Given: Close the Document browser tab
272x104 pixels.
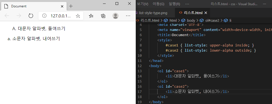Looking at the screenshot, I should [62, 7].
